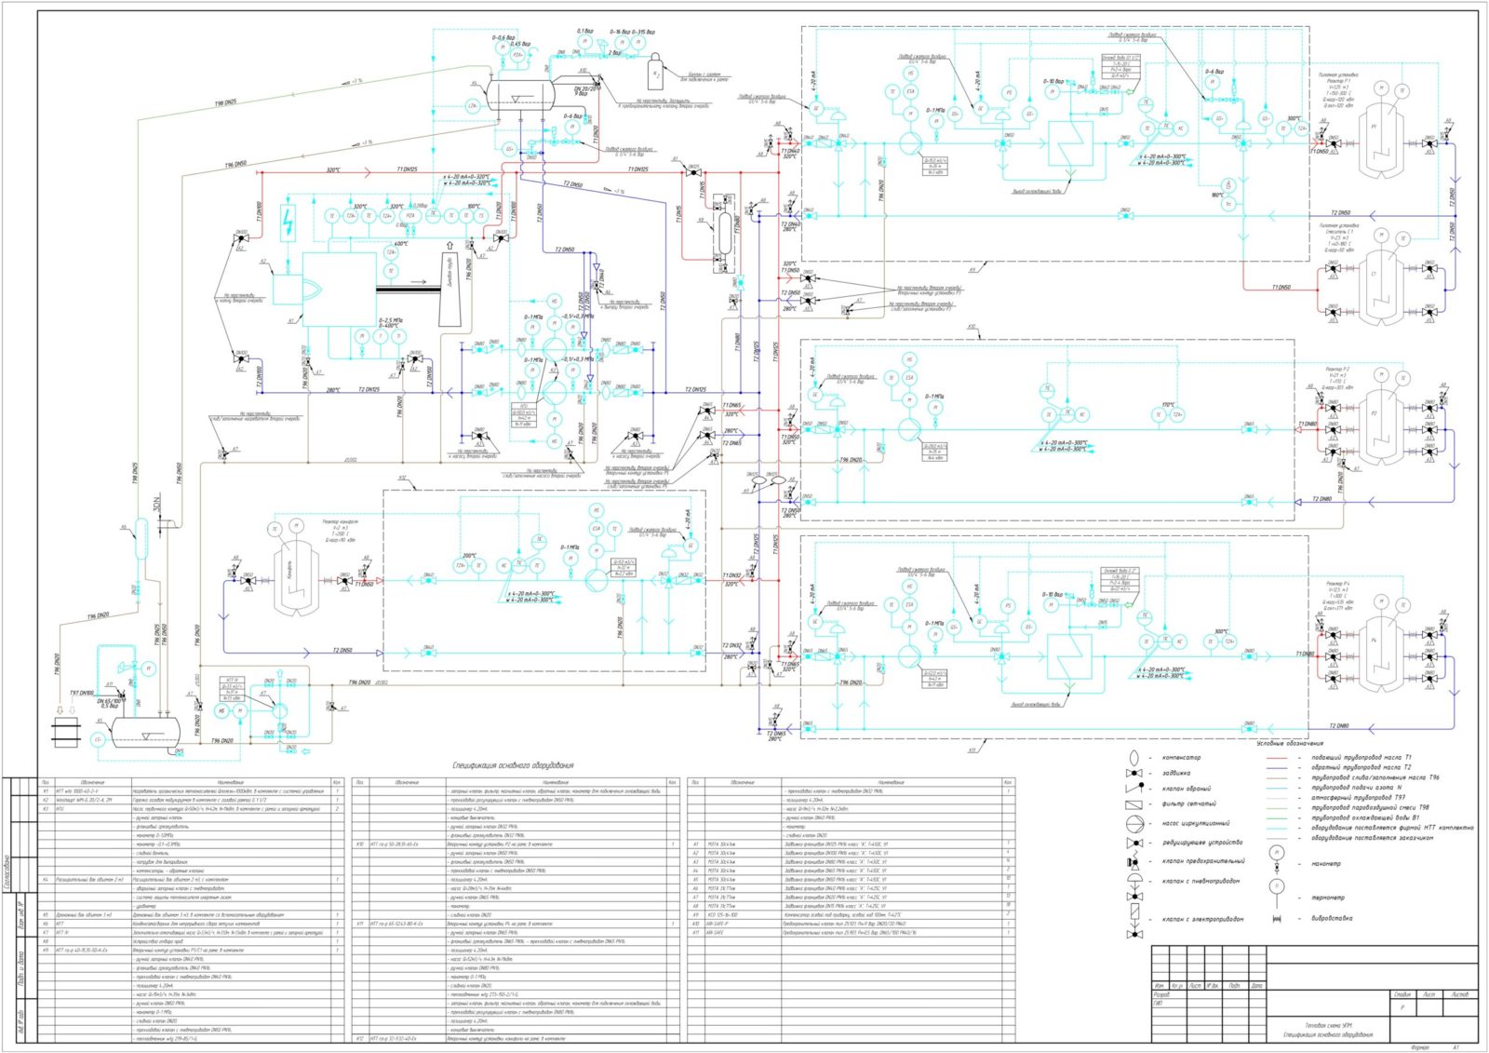Click the 'Условные обозначения' legend heading
Viewport: 1489px width, 1053px height.
[1290, 743]
